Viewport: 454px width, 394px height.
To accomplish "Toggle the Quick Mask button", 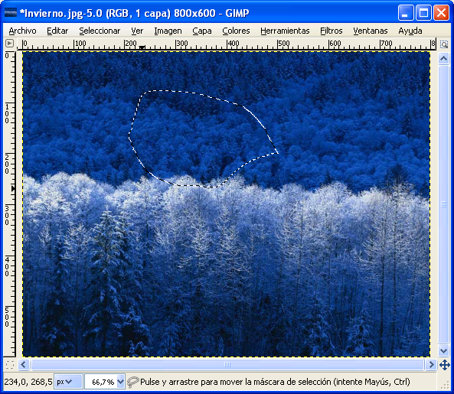I will click(x=10, y=365).
